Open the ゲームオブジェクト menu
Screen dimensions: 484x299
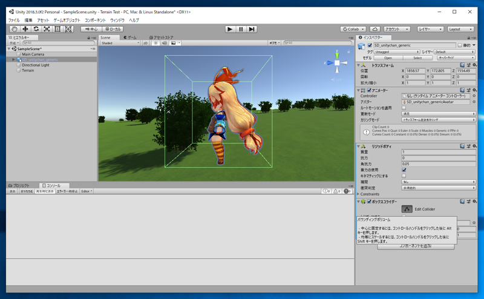click(67, 20)
